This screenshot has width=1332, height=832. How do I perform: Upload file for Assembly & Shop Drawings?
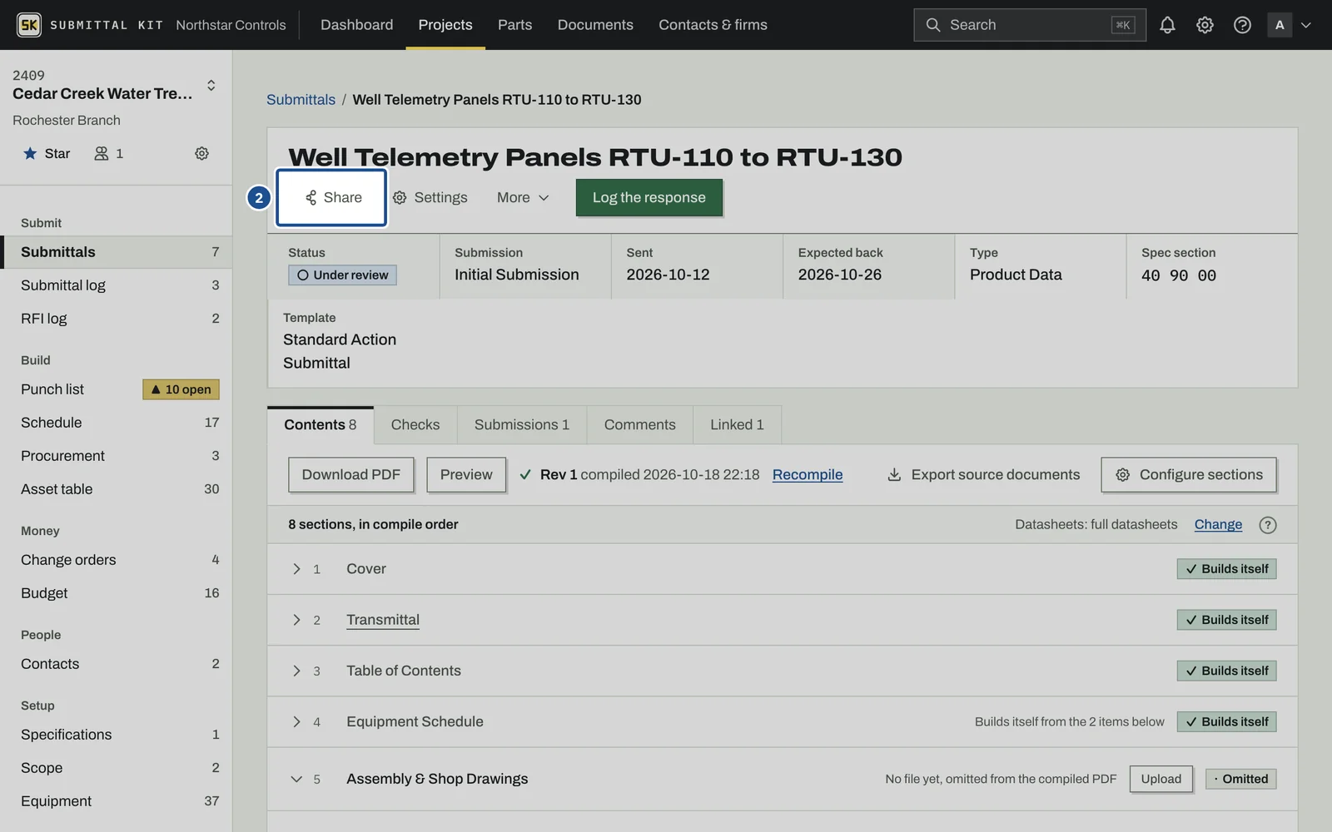1161,779
